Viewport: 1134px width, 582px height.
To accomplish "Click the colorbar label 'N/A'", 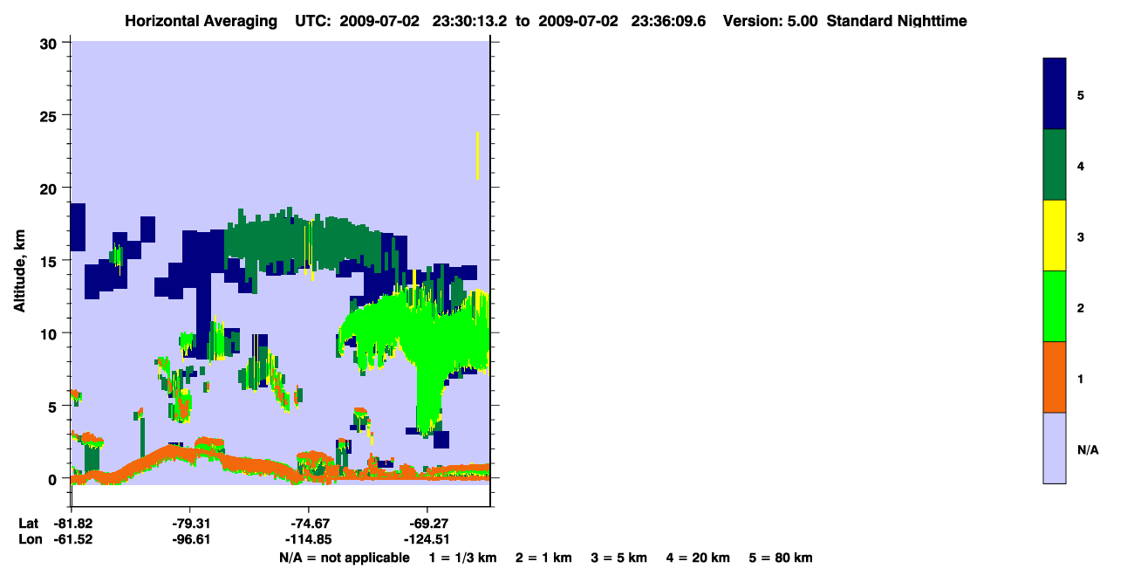I will click(1088, 449).
